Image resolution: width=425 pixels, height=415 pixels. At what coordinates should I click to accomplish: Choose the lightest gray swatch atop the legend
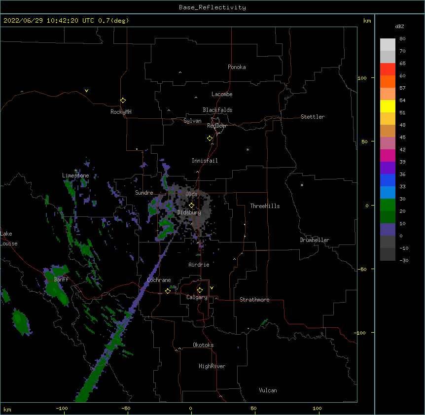pos(388,45)
